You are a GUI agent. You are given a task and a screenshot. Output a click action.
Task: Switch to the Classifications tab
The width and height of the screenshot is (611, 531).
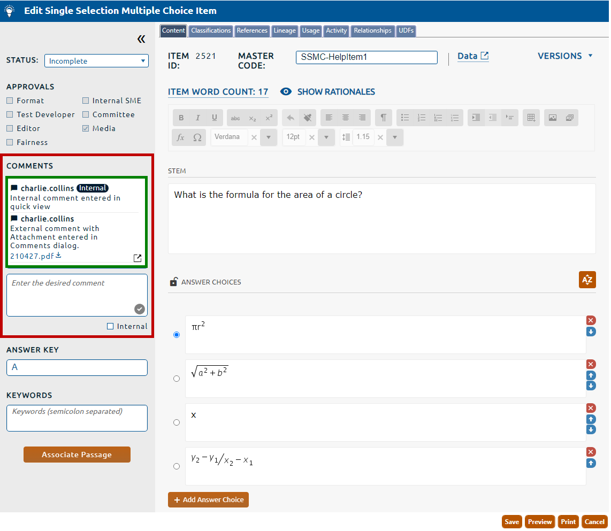tap(211, 31)
